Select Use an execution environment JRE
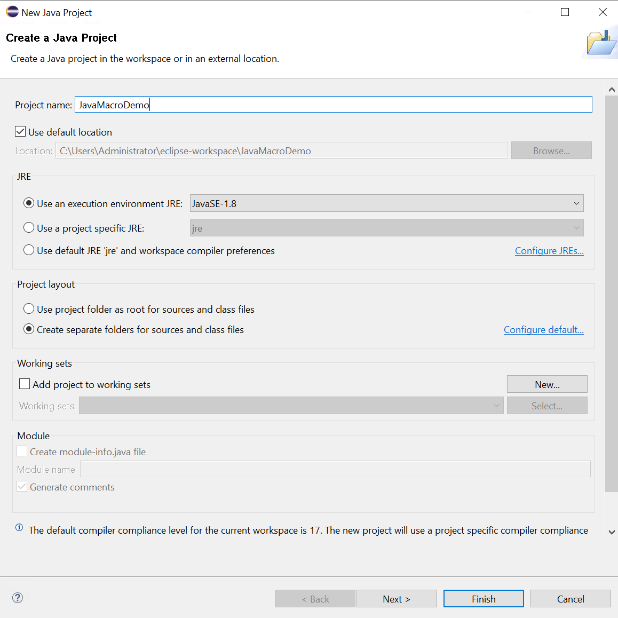The height and width of the screenshot is (618, 618). (x=29, y=203)
